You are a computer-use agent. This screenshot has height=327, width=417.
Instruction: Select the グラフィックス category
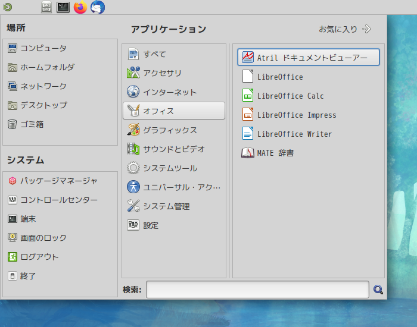coord(174,130)
